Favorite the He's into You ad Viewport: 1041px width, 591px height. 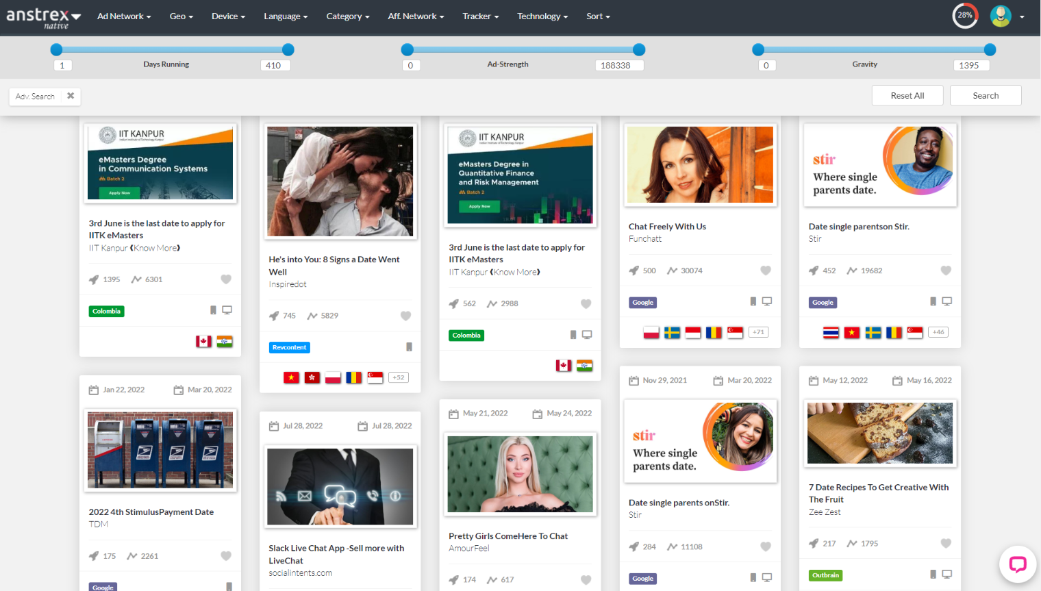coord(405,316)
